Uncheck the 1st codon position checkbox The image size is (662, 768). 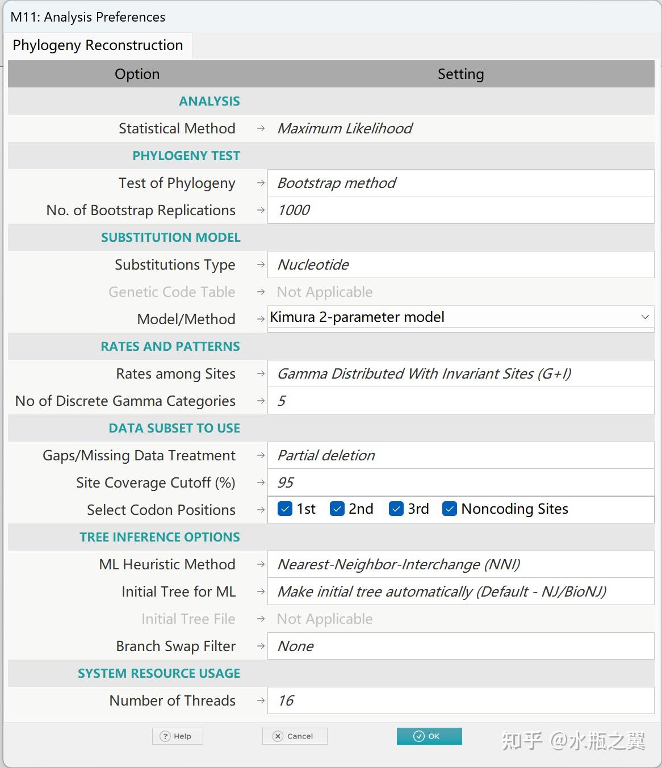(285, 509)
